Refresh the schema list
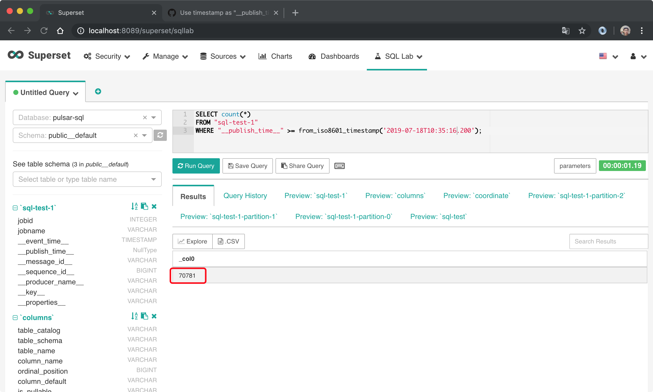The height and width of the screenshot is (392, 653). click(160, 135)
